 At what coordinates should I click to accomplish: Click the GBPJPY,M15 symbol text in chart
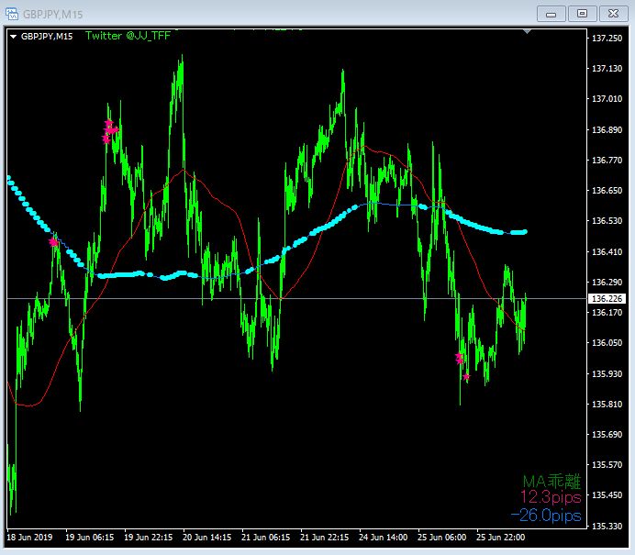47,37
